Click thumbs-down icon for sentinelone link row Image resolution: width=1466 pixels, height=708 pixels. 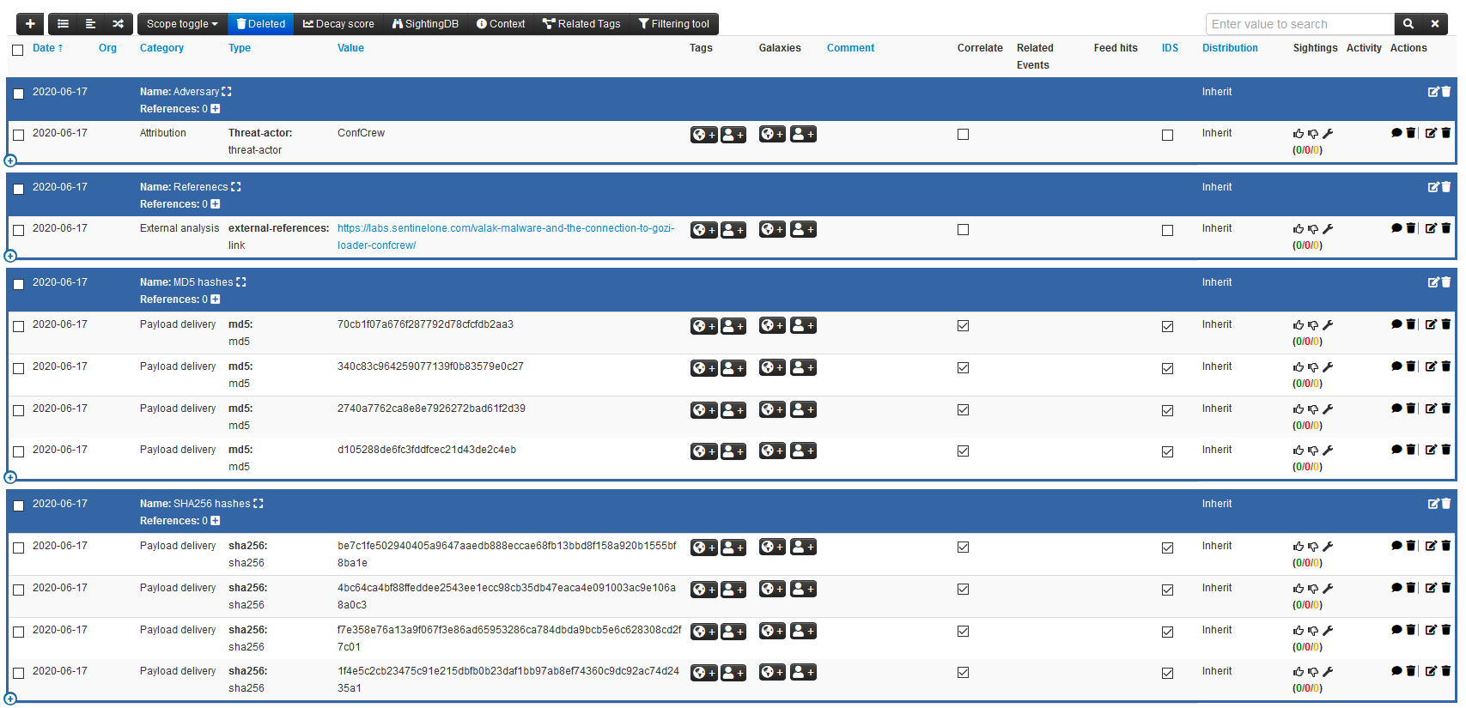point(1312,229)
